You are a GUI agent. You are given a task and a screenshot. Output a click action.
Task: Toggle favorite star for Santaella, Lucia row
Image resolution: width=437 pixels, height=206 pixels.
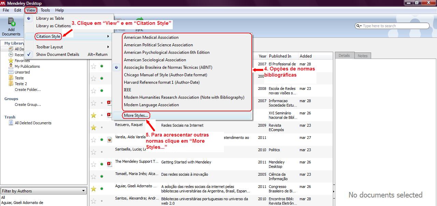94,152
